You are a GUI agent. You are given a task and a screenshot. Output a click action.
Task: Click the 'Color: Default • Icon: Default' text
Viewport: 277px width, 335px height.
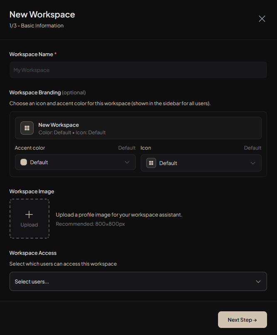click(x=72, y=133)
